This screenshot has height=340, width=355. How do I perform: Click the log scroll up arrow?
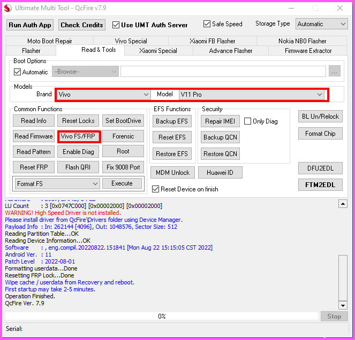[343, 204]
